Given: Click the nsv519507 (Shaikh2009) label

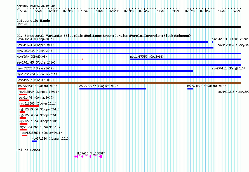Looking at the screenshot, I should 35,80.
